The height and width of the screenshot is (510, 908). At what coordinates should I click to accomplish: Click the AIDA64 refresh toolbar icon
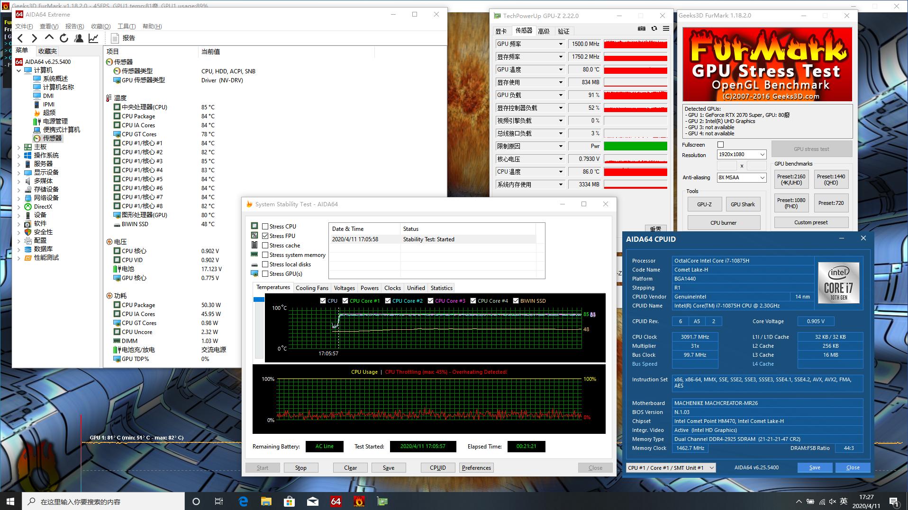click(x=64, y=38)
